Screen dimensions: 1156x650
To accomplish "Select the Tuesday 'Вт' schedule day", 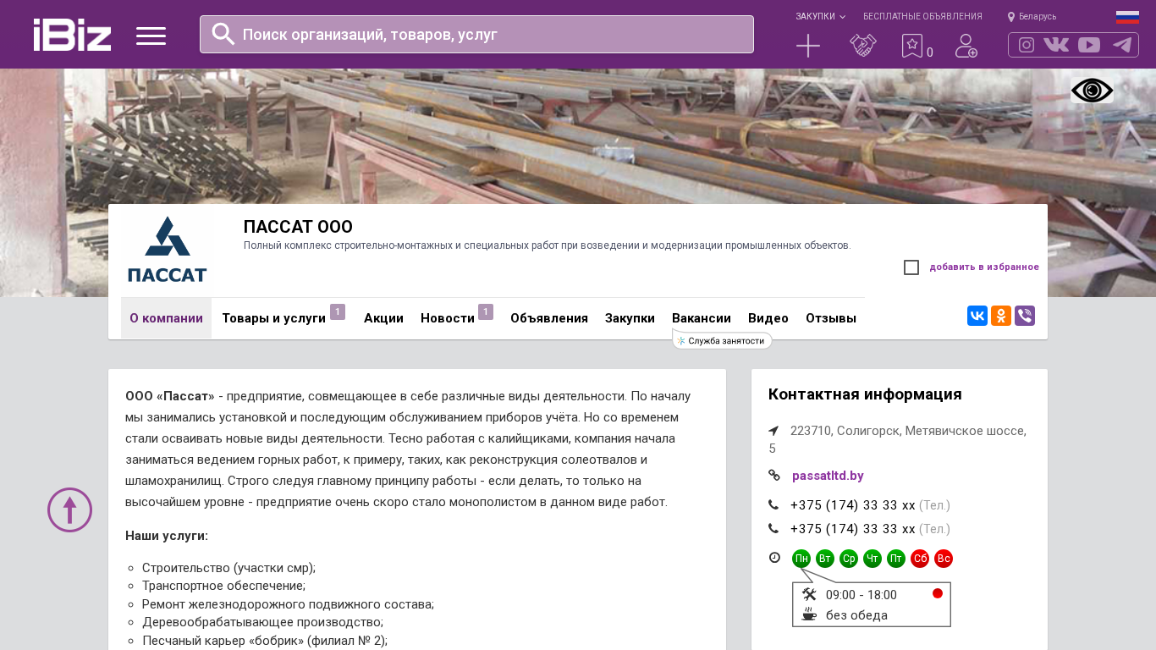I will pyautogui.click(x=825, y=559).
